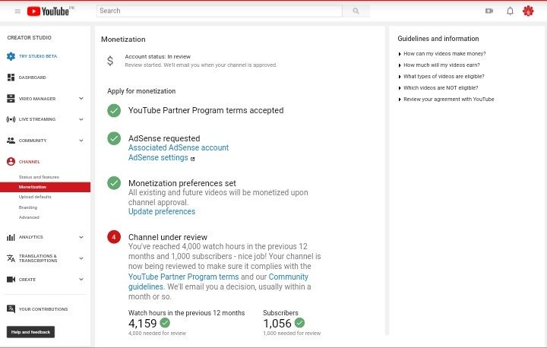Open the account avatar menu
The height and width of the screenshot is (348, 547).
click(x=528, y=11)
